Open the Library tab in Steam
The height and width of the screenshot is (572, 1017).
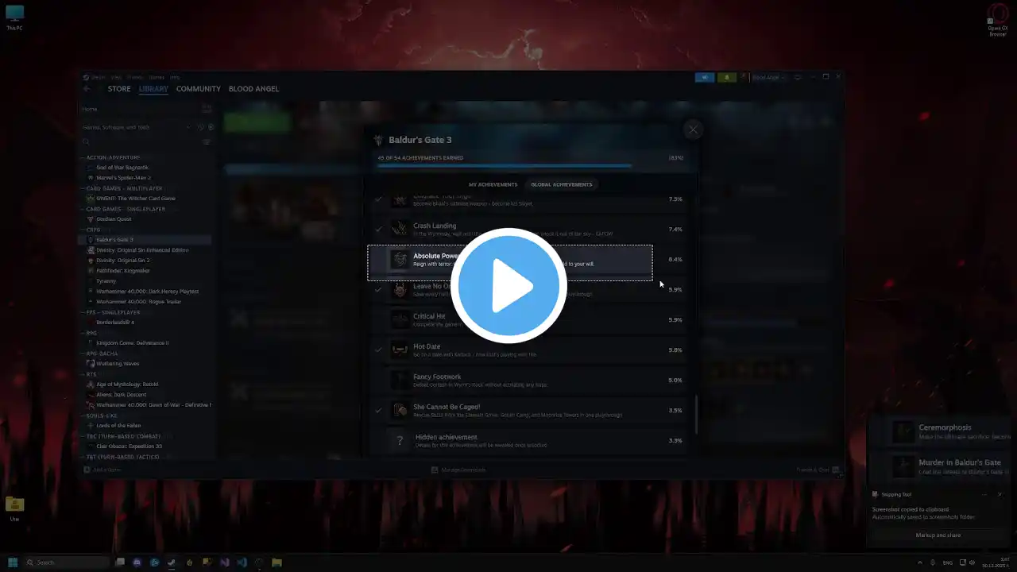point(153,89)
